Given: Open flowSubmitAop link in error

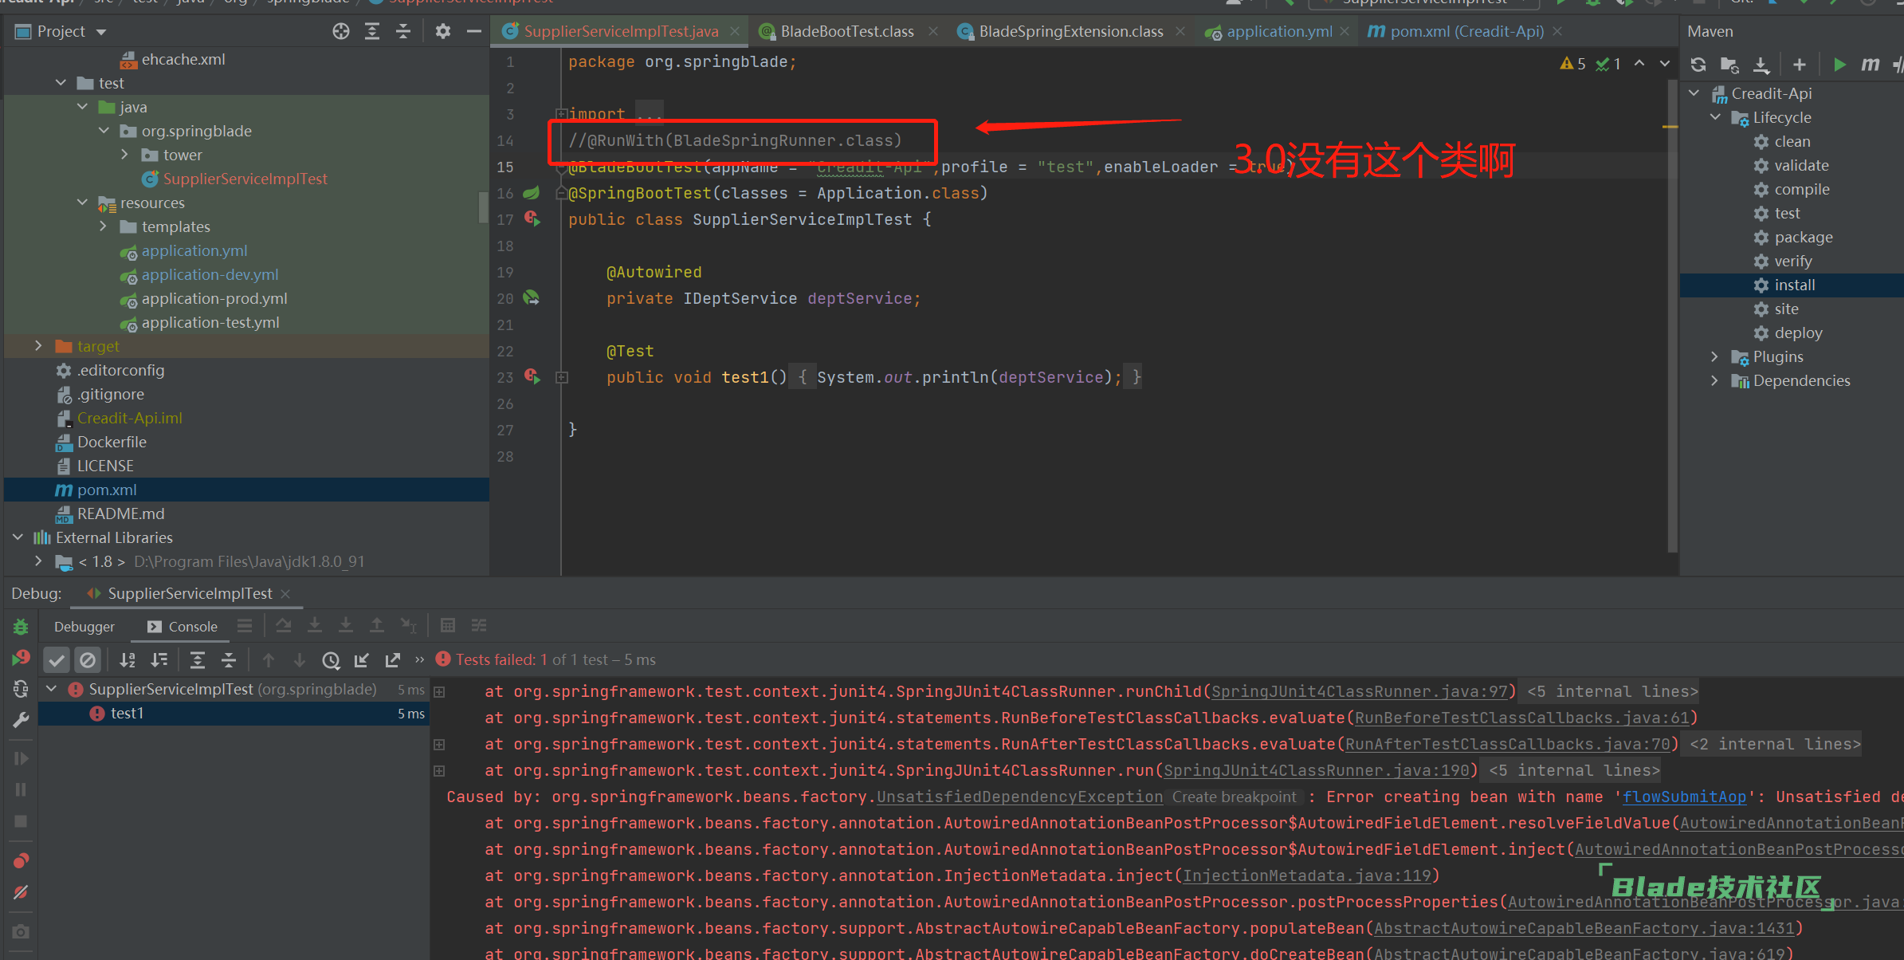Looking at the screenshot, I should pos(1684,797).
